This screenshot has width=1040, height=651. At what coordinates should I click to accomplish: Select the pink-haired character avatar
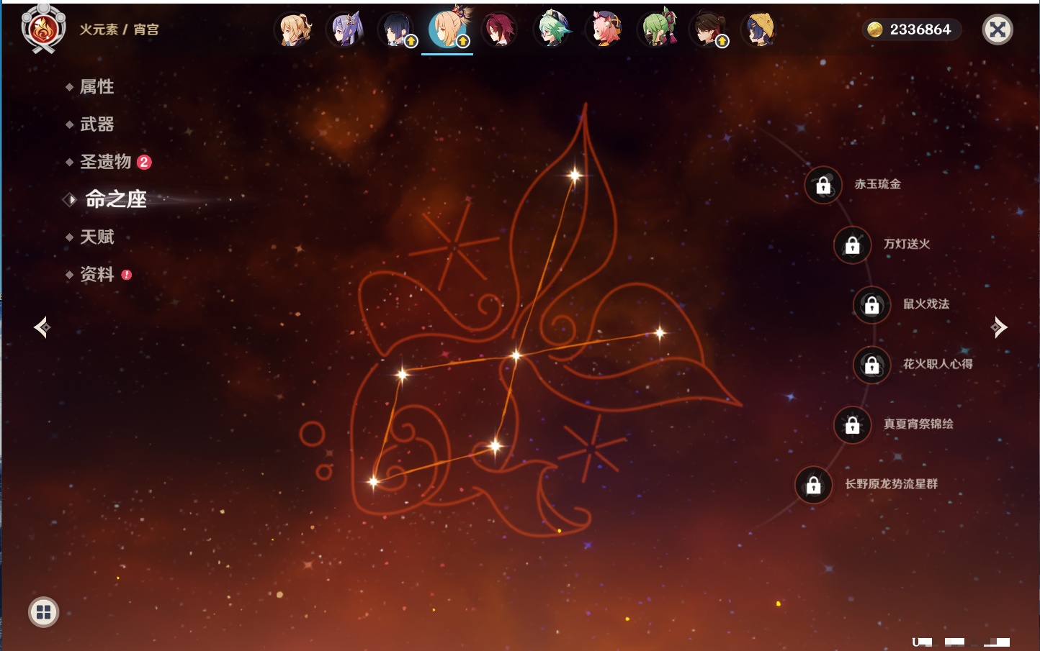[605, 29]
